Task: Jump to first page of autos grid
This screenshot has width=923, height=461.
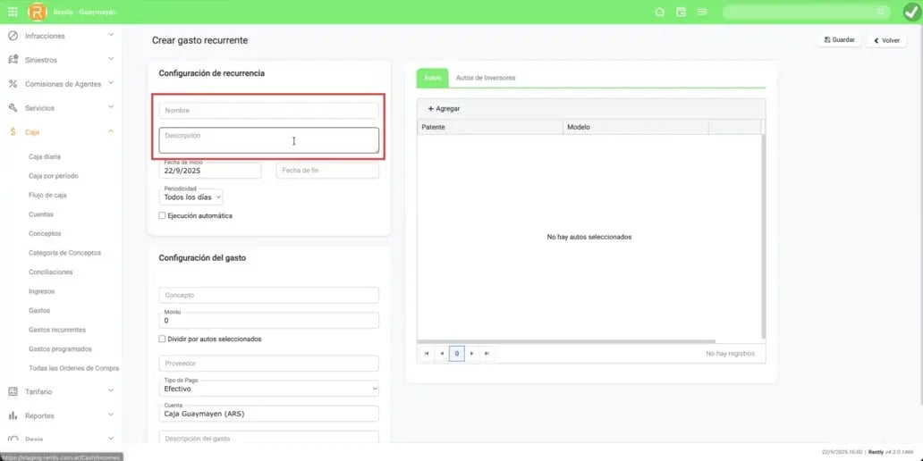Action: click(x=427, y=354)
